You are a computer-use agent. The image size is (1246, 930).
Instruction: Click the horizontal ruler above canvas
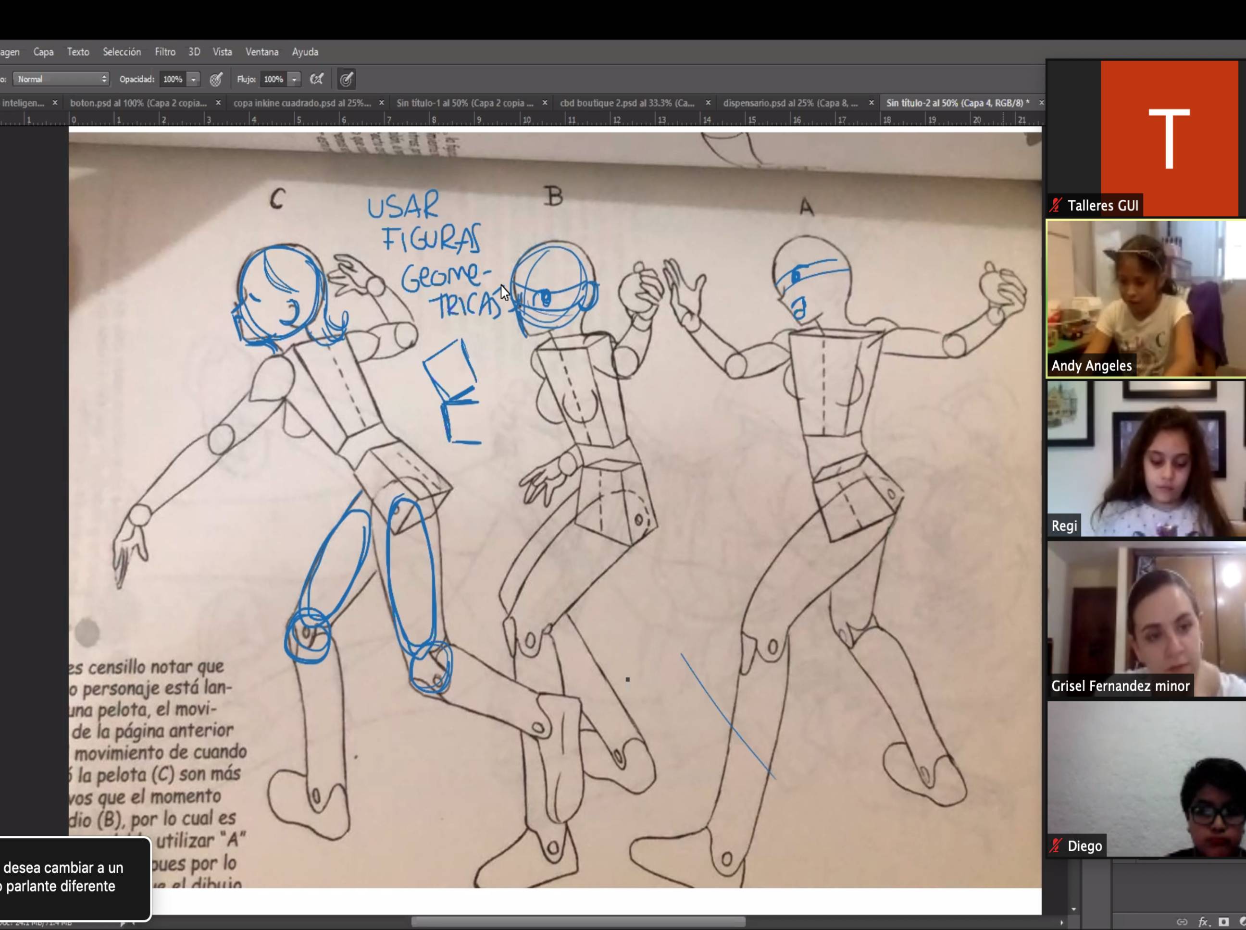pos(521,119)
